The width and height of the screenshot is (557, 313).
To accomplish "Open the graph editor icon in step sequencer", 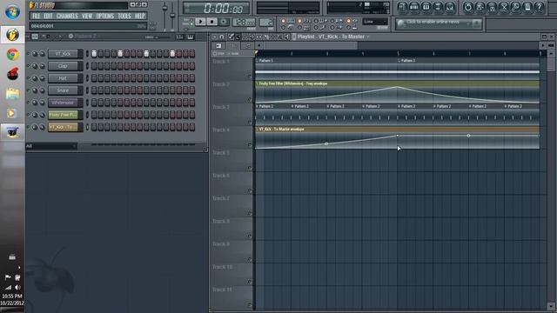I will (180, 37).
